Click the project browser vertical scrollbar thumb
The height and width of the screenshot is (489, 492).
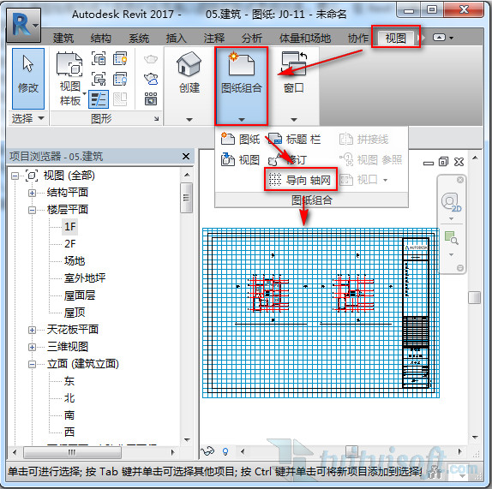187,198
